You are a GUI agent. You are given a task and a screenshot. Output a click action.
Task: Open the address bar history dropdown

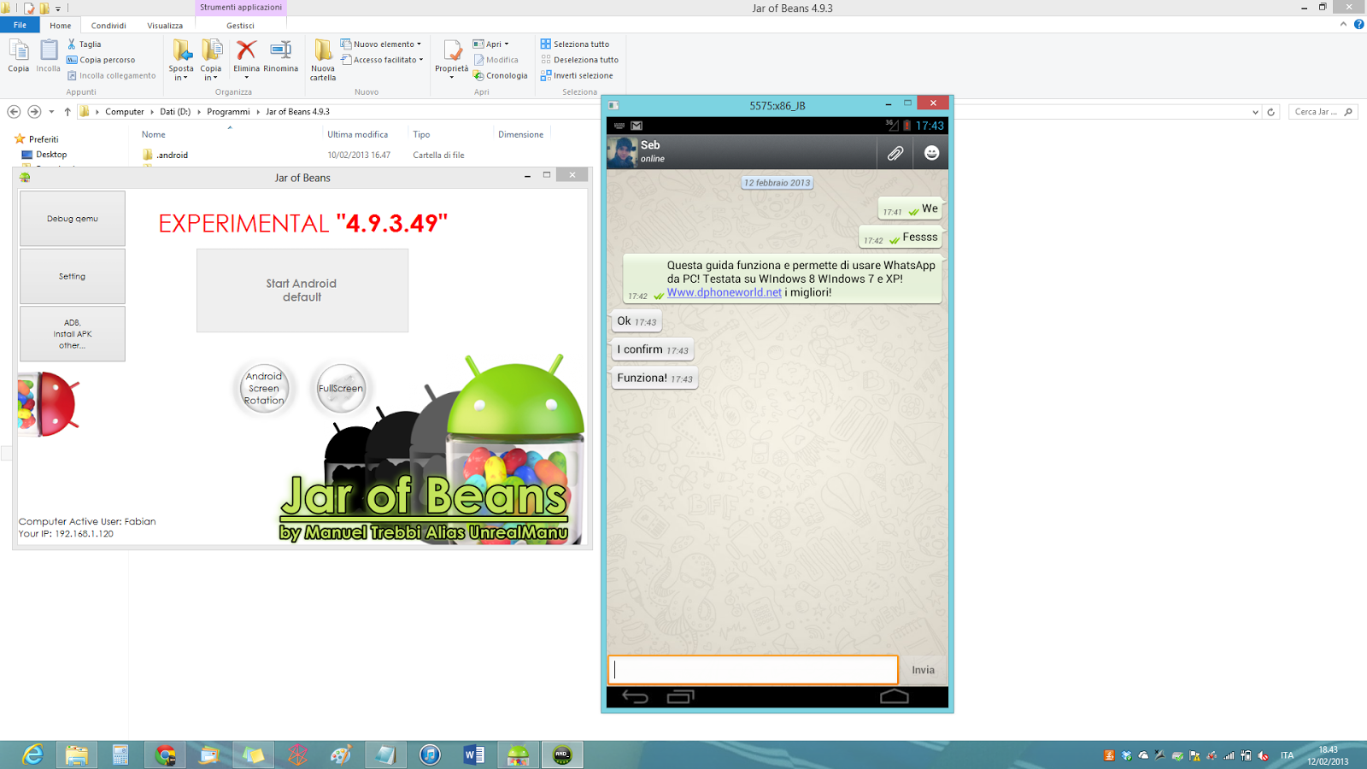pos(1255,112)
